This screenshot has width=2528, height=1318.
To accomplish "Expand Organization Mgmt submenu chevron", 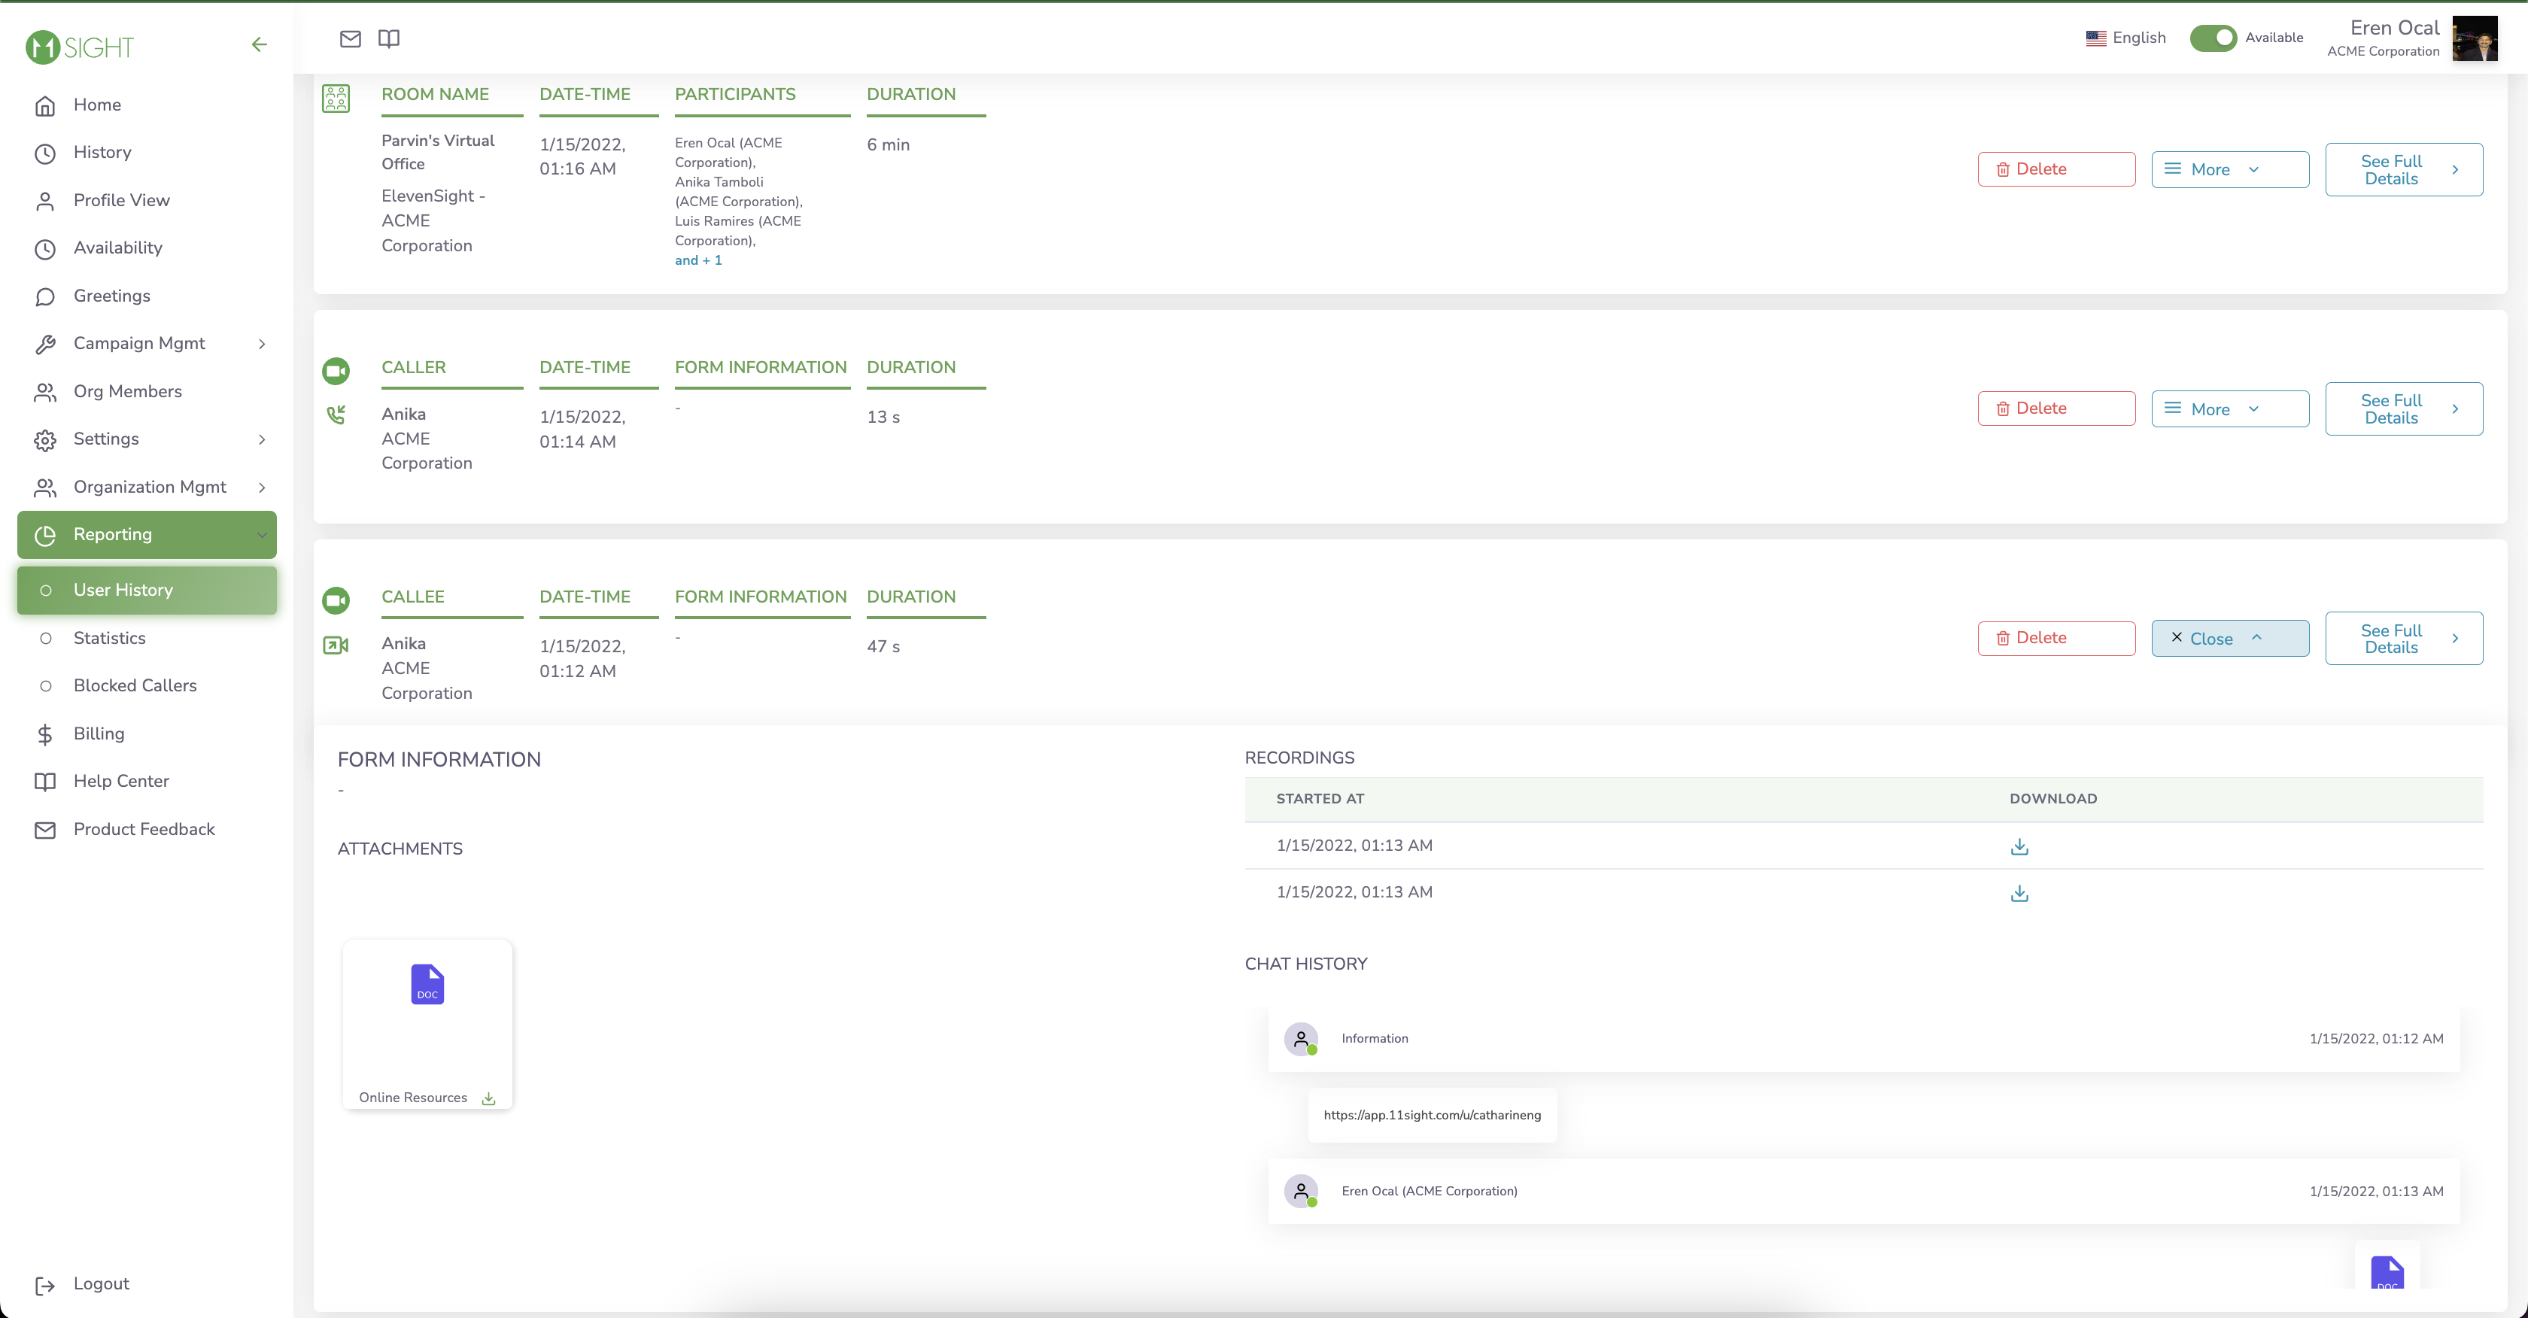I will pos(261,487).
